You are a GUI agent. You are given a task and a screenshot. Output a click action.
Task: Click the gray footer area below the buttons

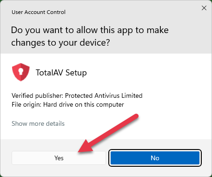click(x=106, y=171)
